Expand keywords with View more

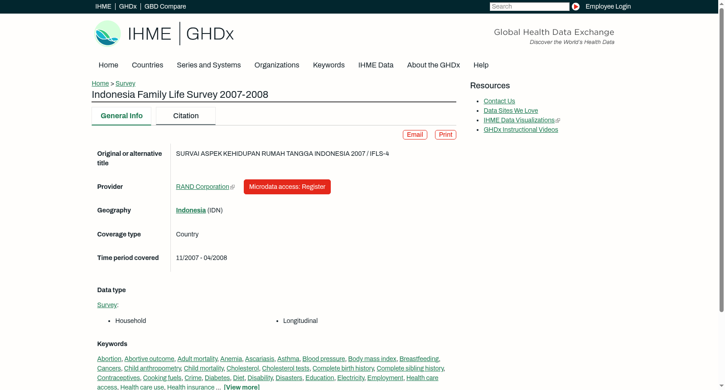click(242, 387)
